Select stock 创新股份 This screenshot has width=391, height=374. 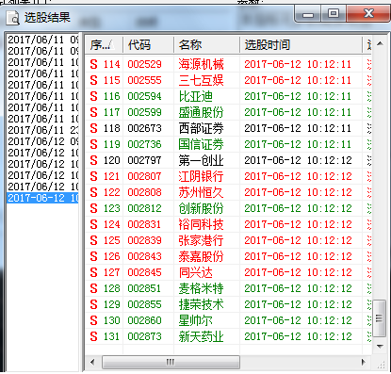pyautogui.click(x=201, y=208)
